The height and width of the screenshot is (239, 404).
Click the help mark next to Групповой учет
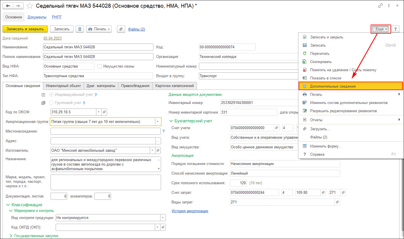84,103
